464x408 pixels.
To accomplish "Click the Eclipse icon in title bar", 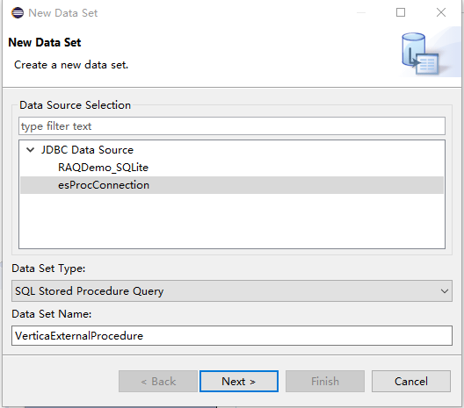I will pyautogui.click(x=18, y=13).
